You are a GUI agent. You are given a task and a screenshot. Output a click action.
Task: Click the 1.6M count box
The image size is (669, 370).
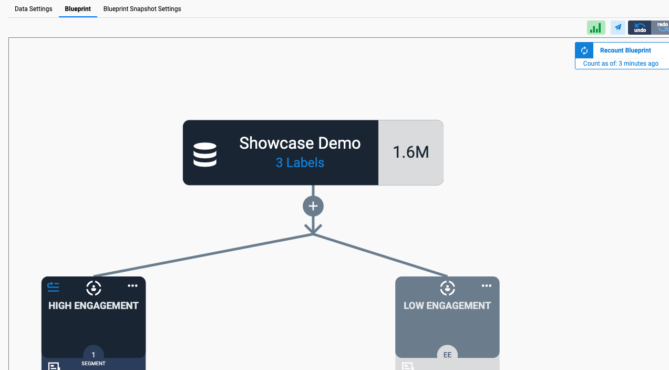click(x=411, y=152)
